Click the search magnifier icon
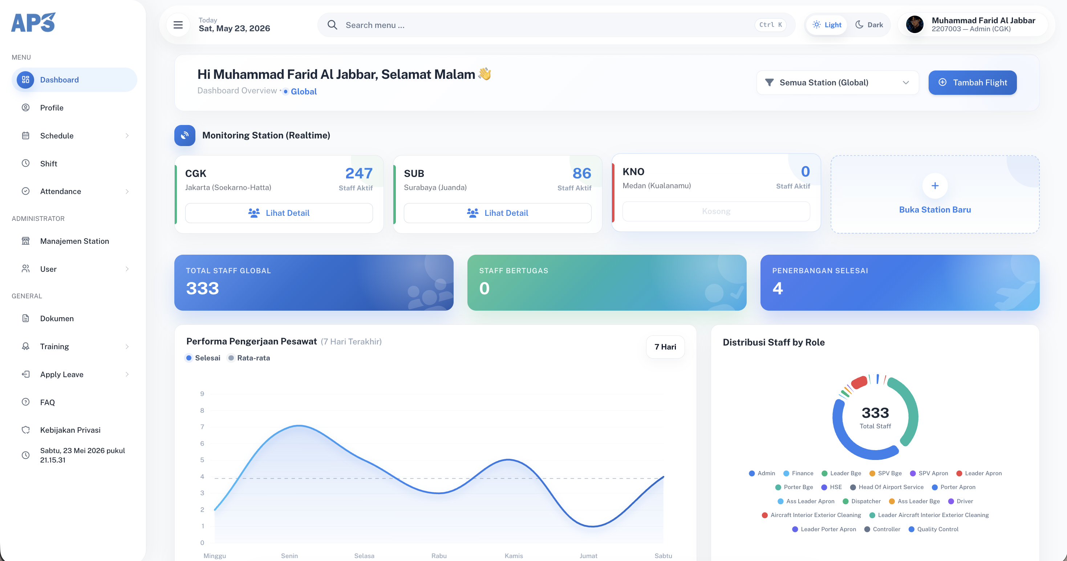The width and height of the screenshot is (1067, 561). click(x=332, y=25)
